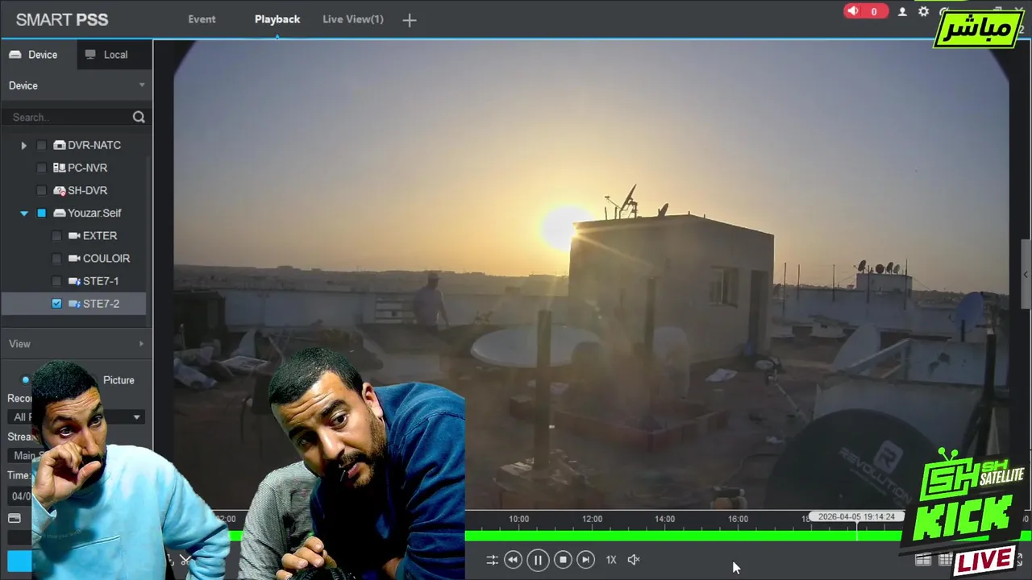Expand the View panel arrow
The image size is (1032, 580).
(x=141, y=344)
